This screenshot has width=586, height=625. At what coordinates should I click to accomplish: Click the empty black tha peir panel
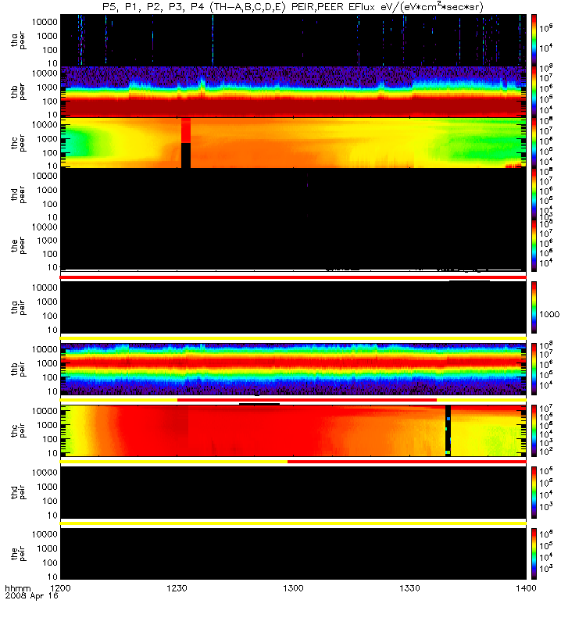293,307
